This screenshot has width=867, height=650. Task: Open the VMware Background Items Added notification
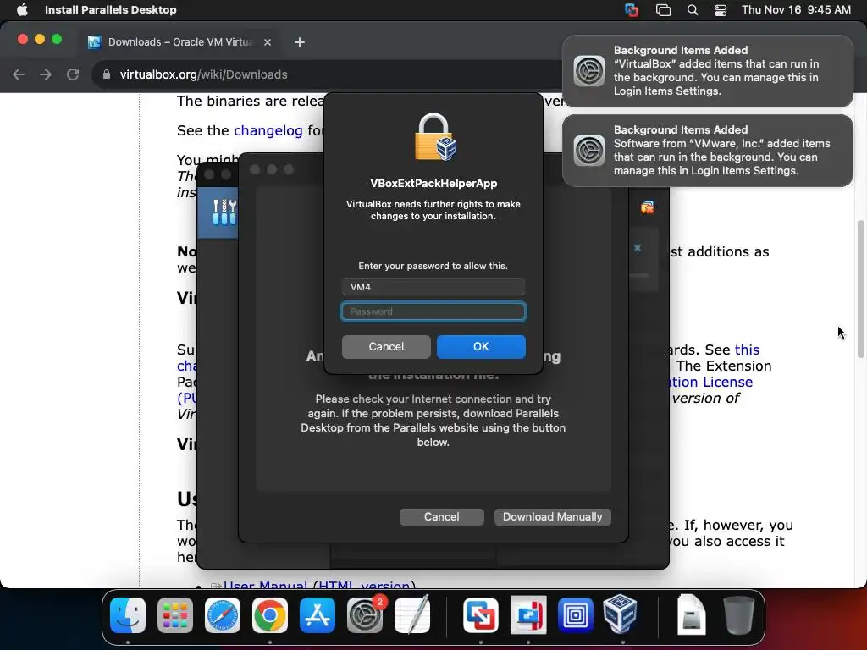(707, 151)
